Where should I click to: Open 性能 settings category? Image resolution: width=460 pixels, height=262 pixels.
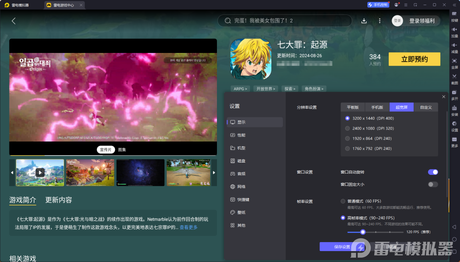tap(255, 135)
